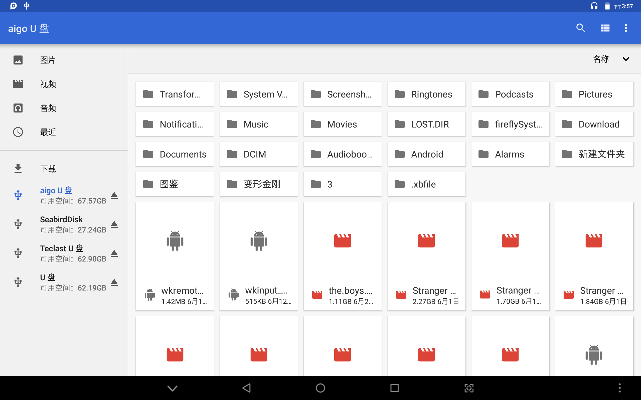Open Stranger video sized 2.27GB

click(x=426, y=256)
